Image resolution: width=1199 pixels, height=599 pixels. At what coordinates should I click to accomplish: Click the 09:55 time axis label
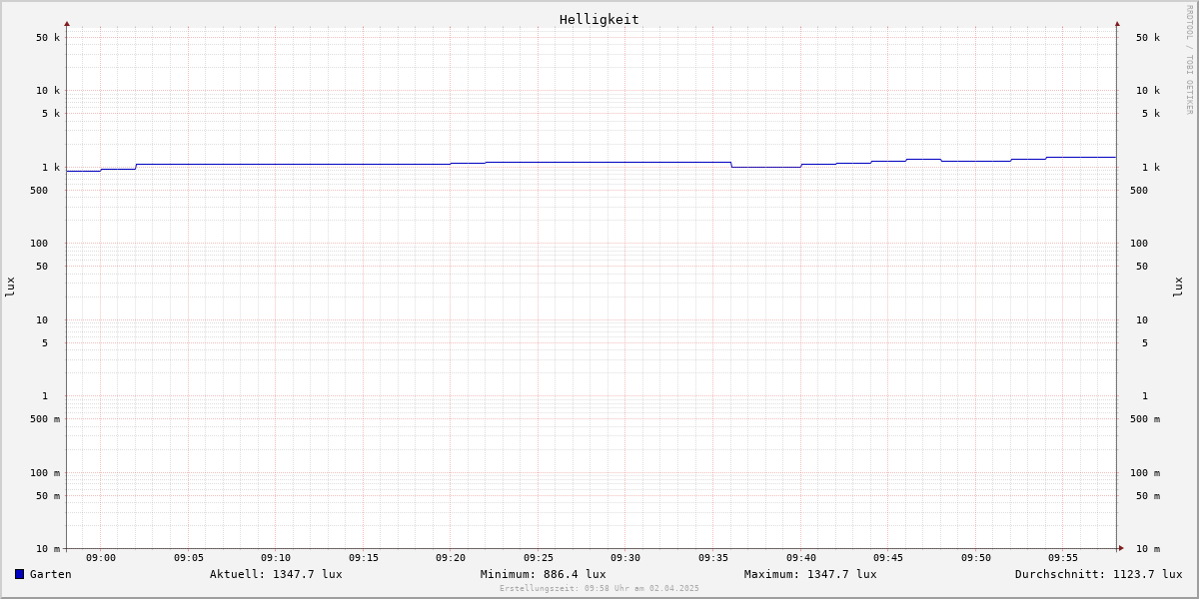[x=1063, y=558]
